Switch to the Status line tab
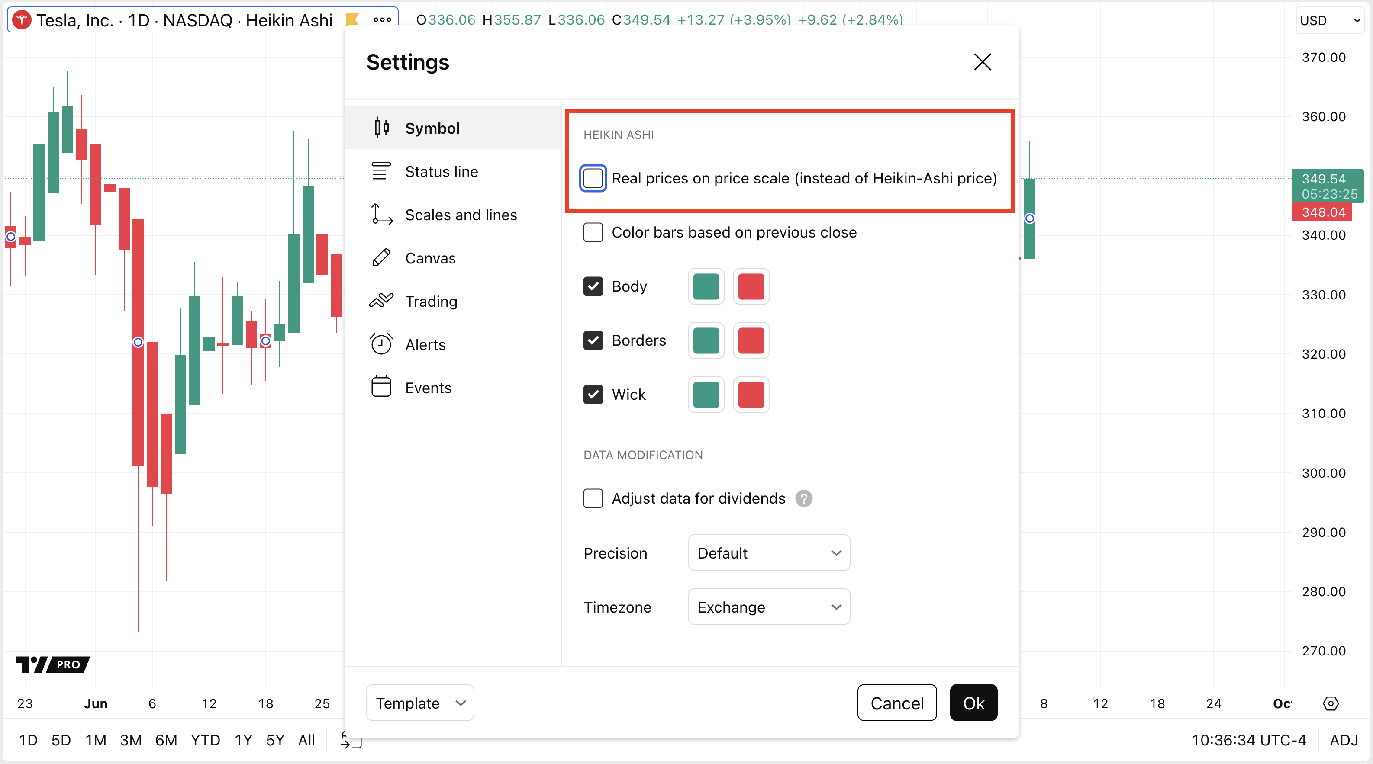The height and width of the screenshot is (764, 1373). click(x=442, y=172)
